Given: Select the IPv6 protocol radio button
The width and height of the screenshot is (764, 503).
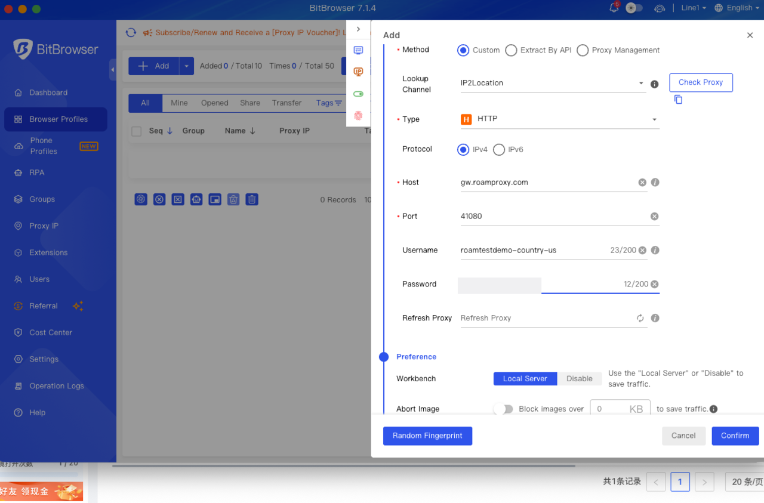Looking at the screenshot, I should click(499, 150).
